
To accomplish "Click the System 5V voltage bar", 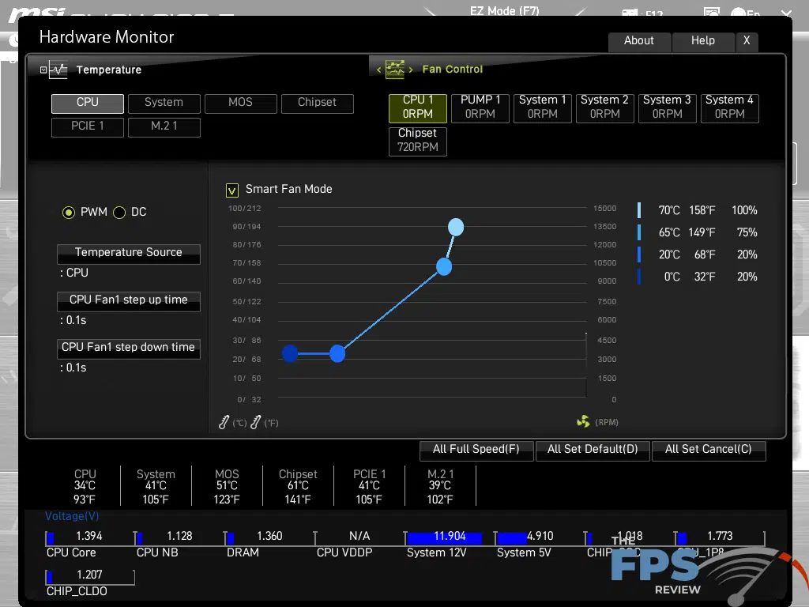I will (x=540, y=537).
